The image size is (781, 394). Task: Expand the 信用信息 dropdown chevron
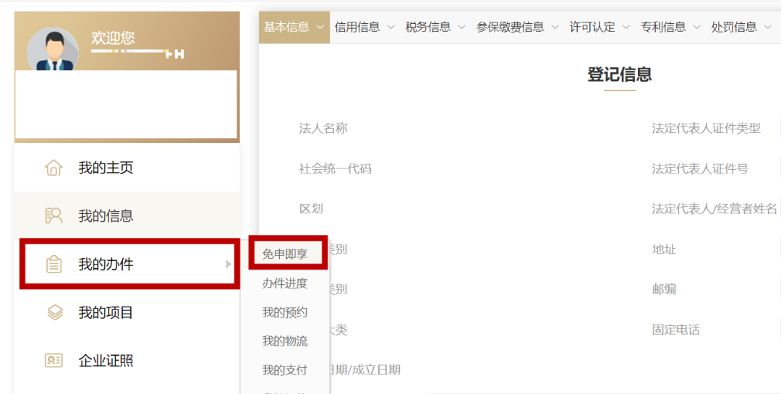tap(390, 27)
